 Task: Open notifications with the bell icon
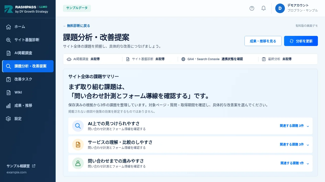(x=264, y=8)
